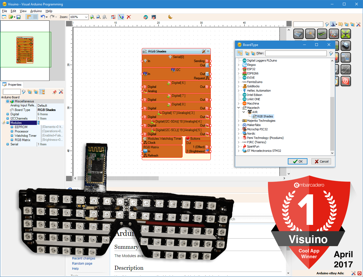Collapse the Miscellaneous property group
This screenshot has height=277, width=363.
(x=8, y=101)
